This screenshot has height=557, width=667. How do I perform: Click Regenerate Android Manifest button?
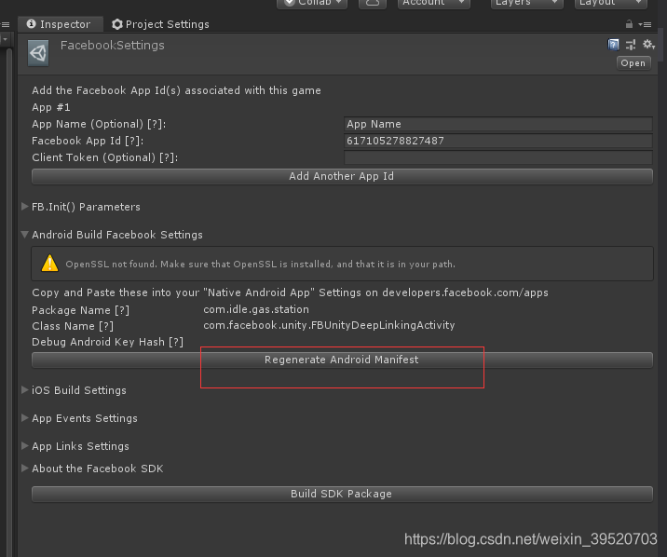(x=342, y=360)
